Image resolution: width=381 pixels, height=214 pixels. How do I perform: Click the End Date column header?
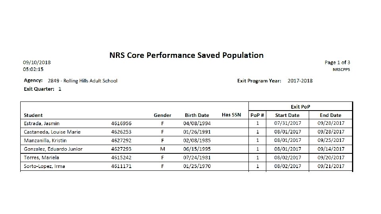[330, 115]
